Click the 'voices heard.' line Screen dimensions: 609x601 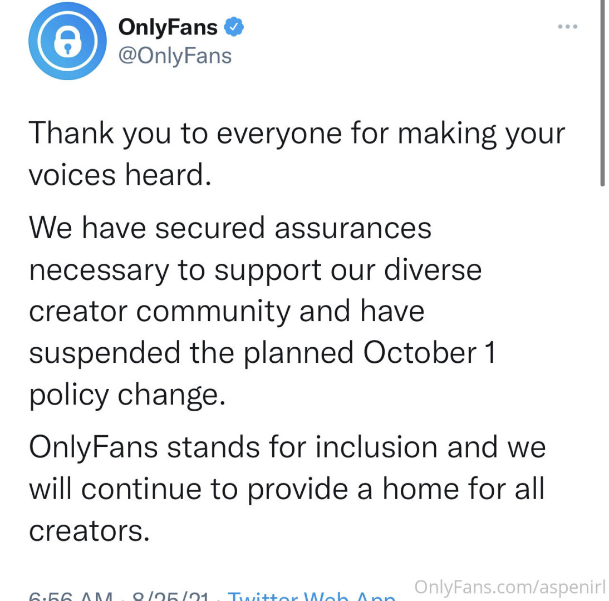pyautogui.click(x=120, y=176)
